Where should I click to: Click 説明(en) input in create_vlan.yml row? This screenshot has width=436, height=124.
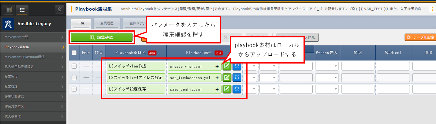coord(393,66)
